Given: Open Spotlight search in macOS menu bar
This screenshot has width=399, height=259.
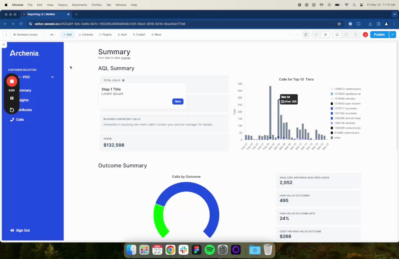Looking at the screenshot, I should 354,5.
